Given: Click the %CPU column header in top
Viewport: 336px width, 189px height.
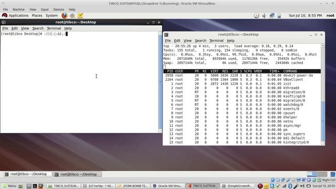Looking at the screenshot, I should point(248,71).
